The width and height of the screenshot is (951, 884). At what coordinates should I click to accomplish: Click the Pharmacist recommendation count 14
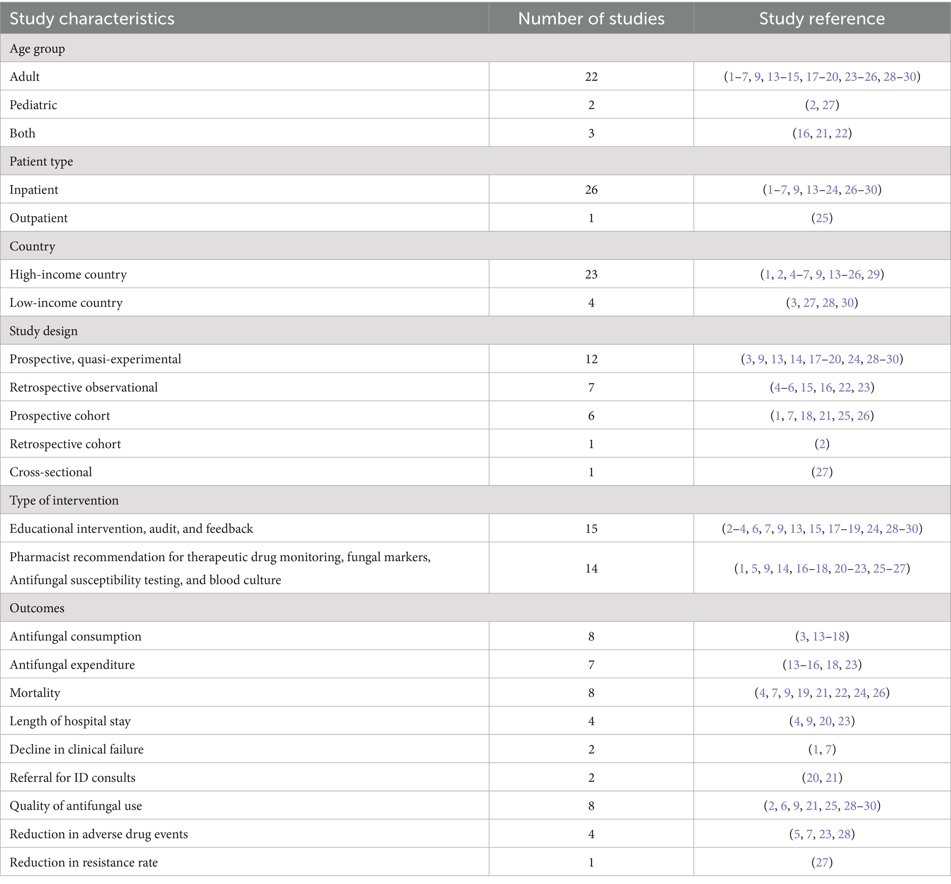[x=591, y=568]
